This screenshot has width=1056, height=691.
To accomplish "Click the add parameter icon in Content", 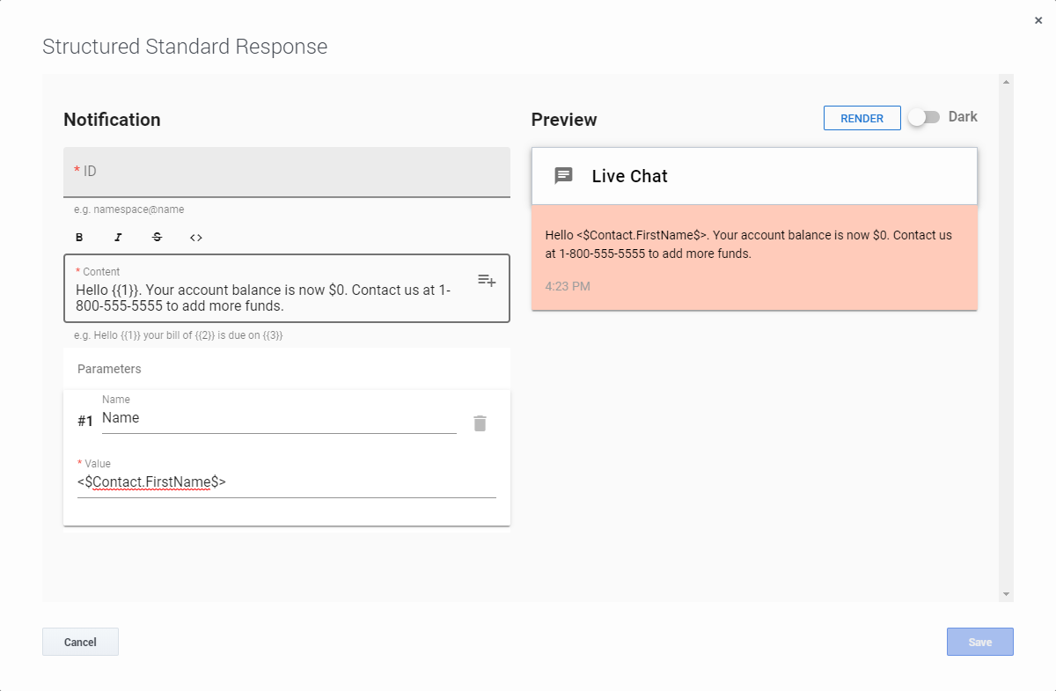I will (487, 280).
